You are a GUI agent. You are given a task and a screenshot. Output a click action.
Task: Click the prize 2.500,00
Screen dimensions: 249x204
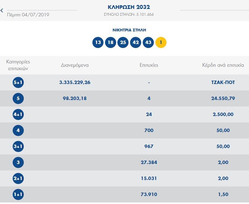223,114
